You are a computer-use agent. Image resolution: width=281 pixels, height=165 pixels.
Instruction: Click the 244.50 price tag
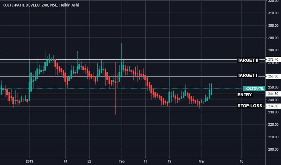pyautogui.click(x=273, y=94)
